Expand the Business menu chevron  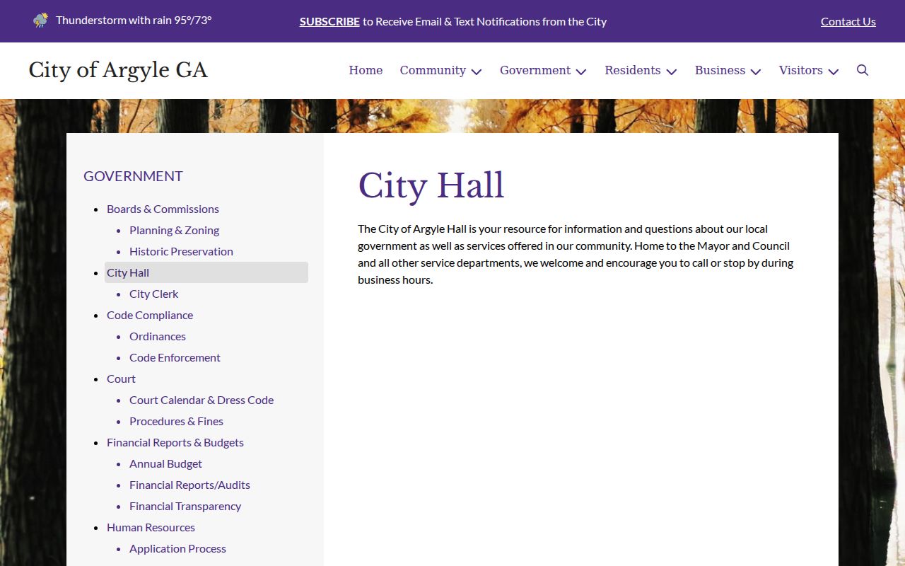point(756,71)
